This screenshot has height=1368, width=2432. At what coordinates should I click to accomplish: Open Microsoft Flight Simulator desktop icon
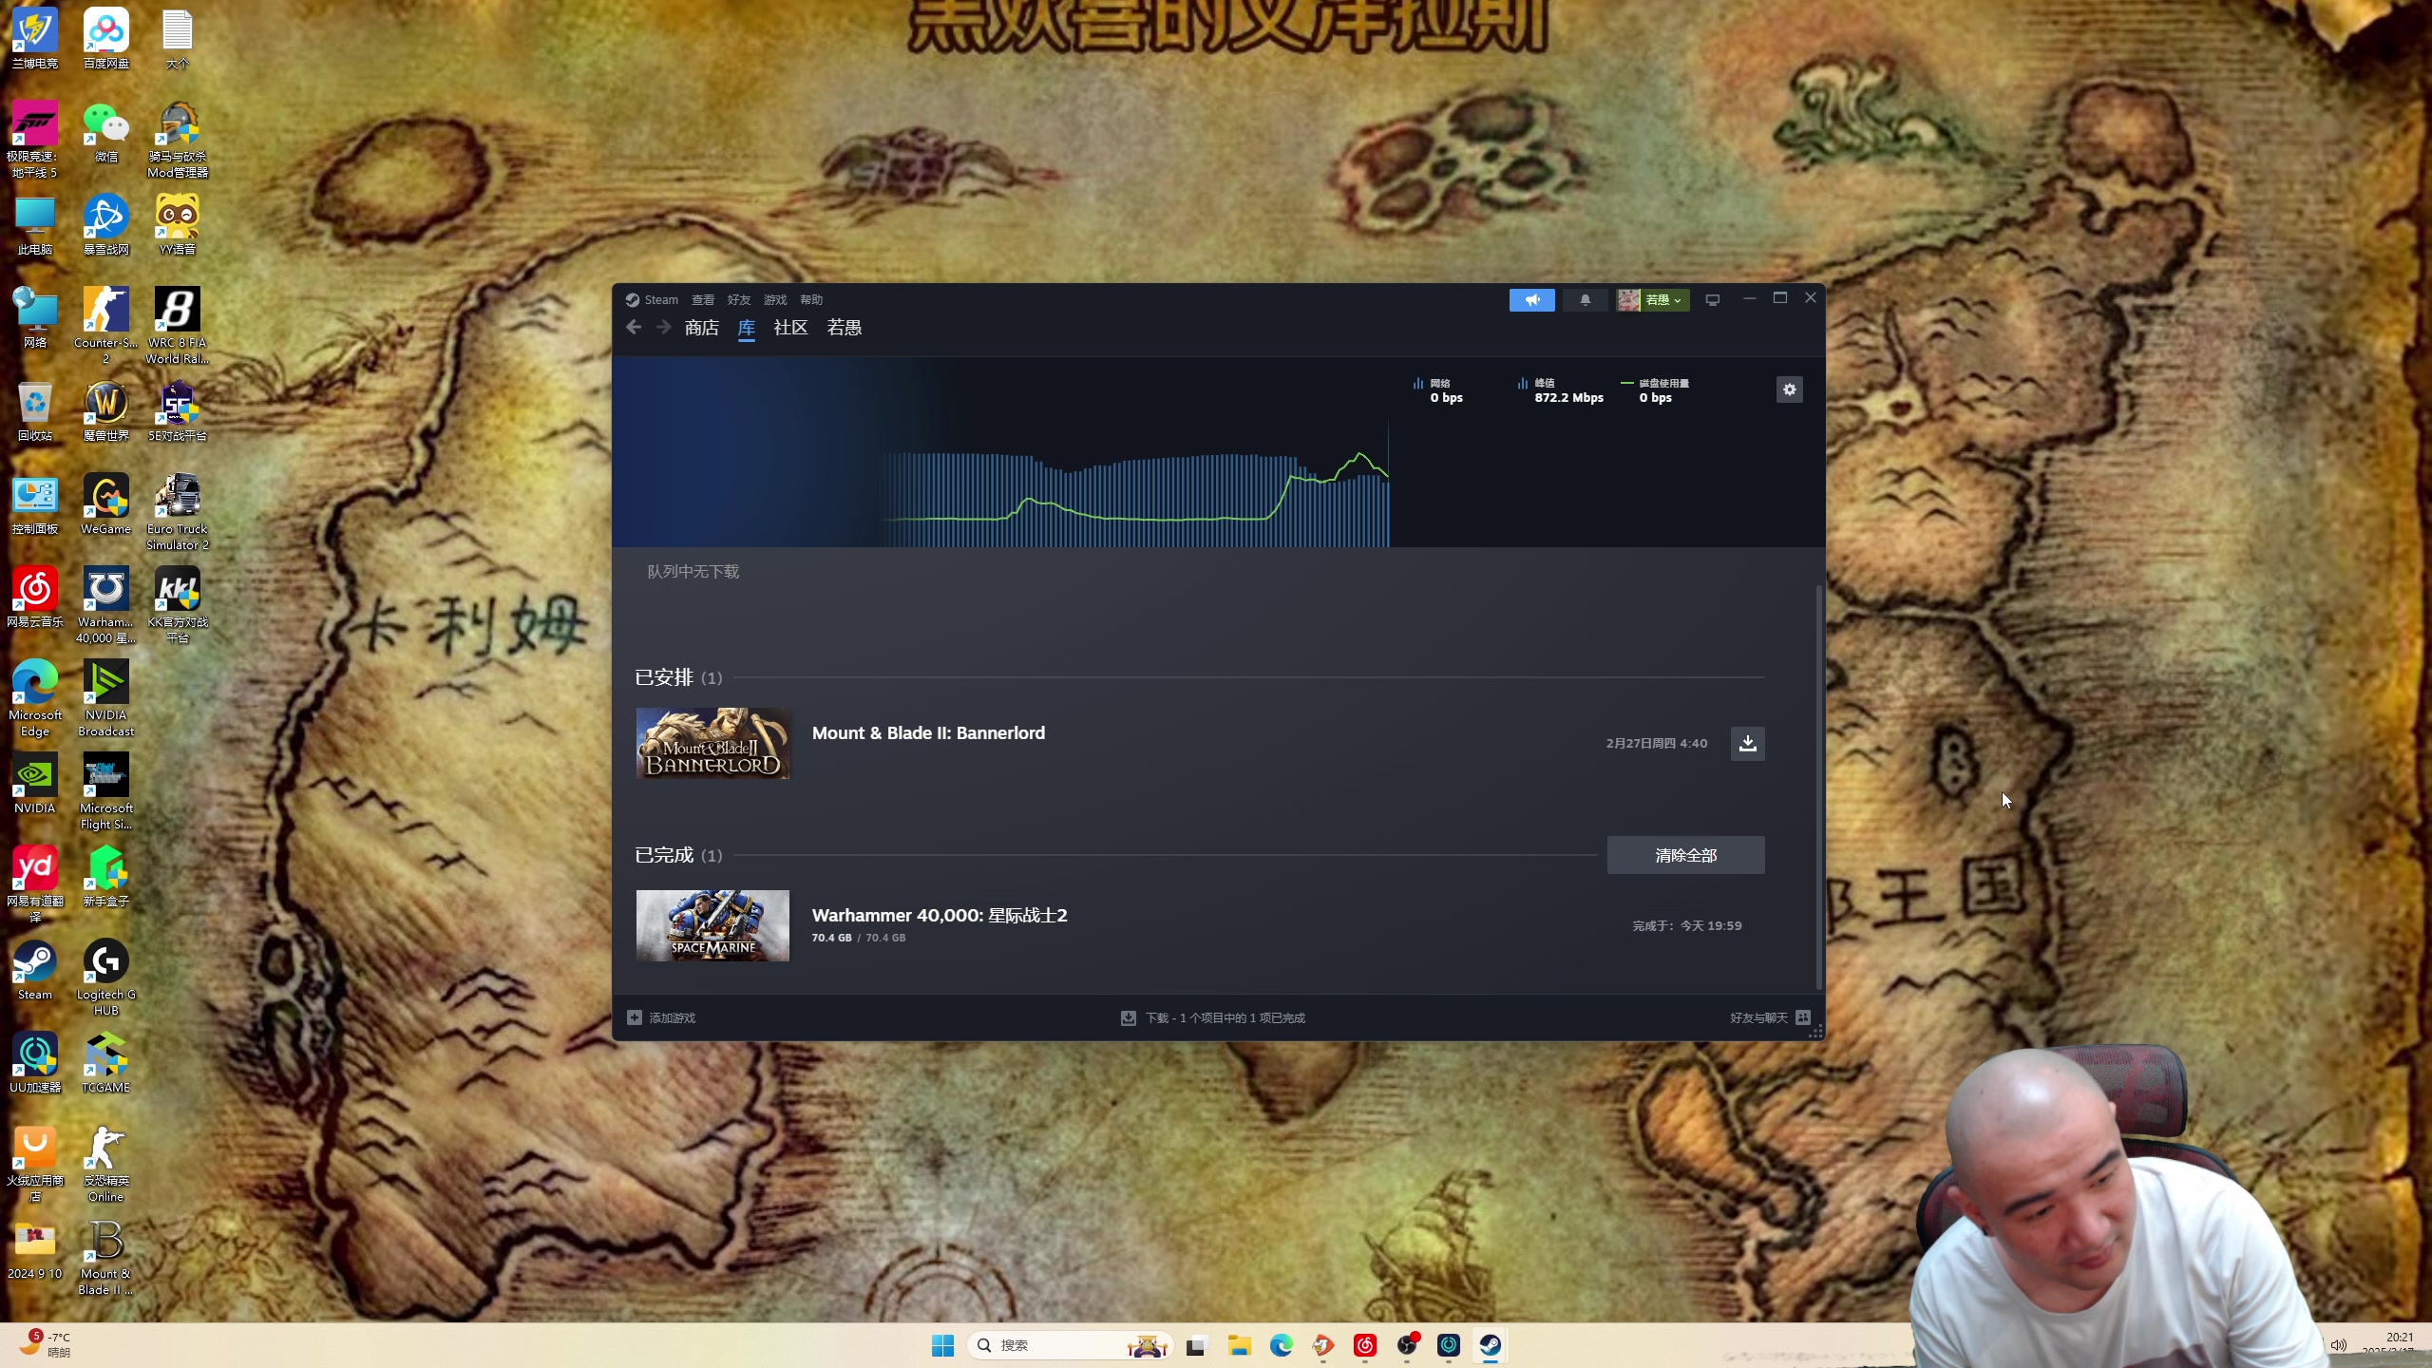click(x=106, y=790)
